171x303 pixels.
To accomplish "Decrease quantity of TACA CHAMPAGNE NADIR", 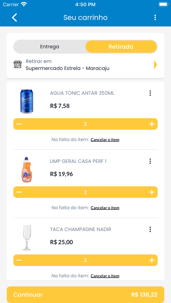I will point(19,260).
